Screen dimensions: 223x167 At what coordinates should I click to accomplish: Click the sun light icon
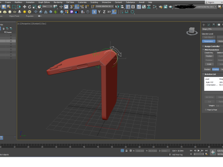(25, 12)
